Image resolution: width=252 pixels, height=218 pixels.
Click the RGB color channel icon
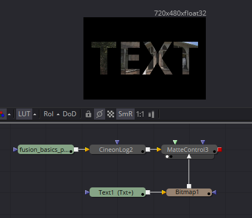(x=2, y=114)
